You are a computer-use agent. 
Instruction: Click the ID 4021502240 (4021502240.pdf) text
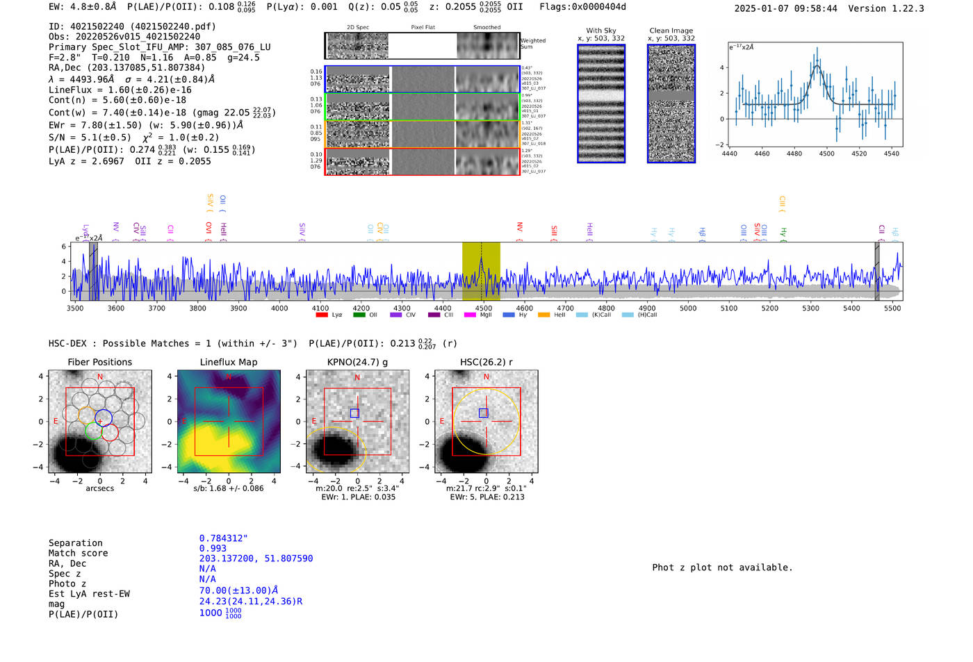click(132, 26)
